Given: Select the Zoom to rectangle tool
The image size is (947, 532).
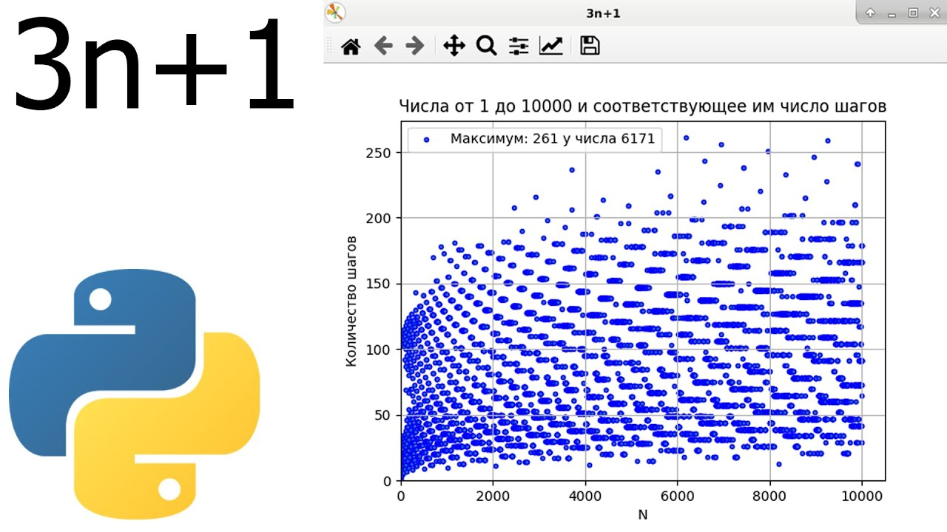Looking at the screenshot, I should [x=486, y=47].
